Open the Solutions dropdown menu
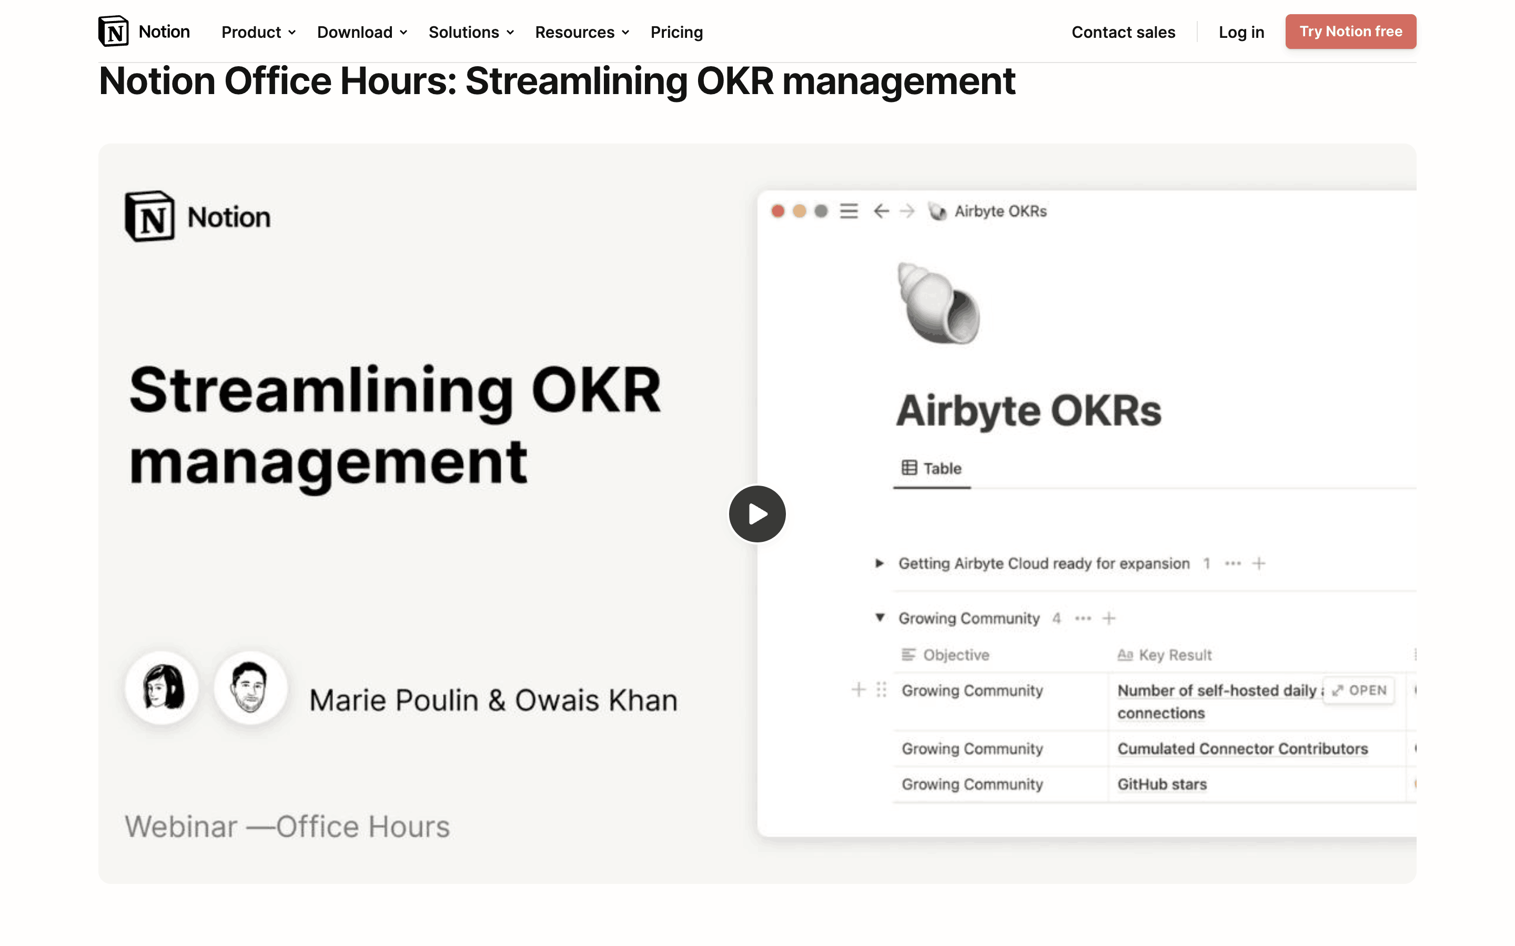Image resolution: width=1515 pixels, height=946 pixels. tap(471, 32)
